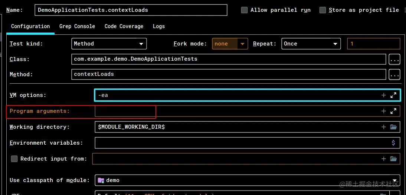Switch to the Grep Console tab
The height and width of the screenshot is (195, 406).
click(77, 26)
